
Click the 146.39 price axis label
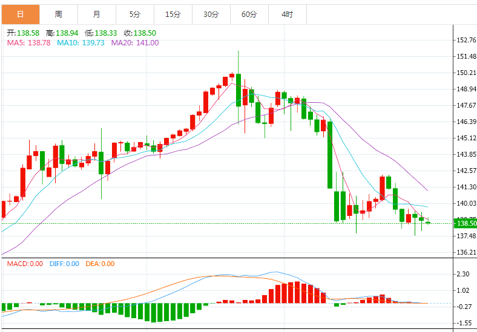(466, 122)
